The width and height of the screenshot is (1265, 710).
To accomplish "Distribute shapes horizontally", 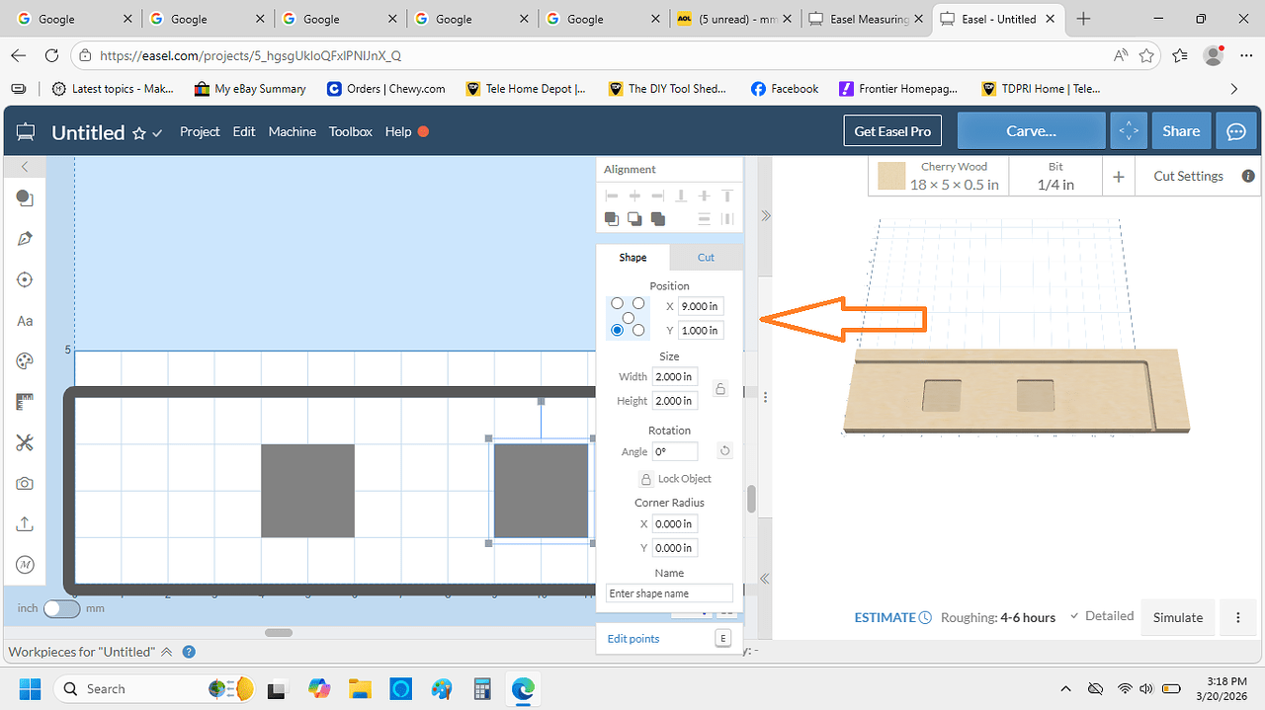I will pyautogui.click(x=726, y=219).
